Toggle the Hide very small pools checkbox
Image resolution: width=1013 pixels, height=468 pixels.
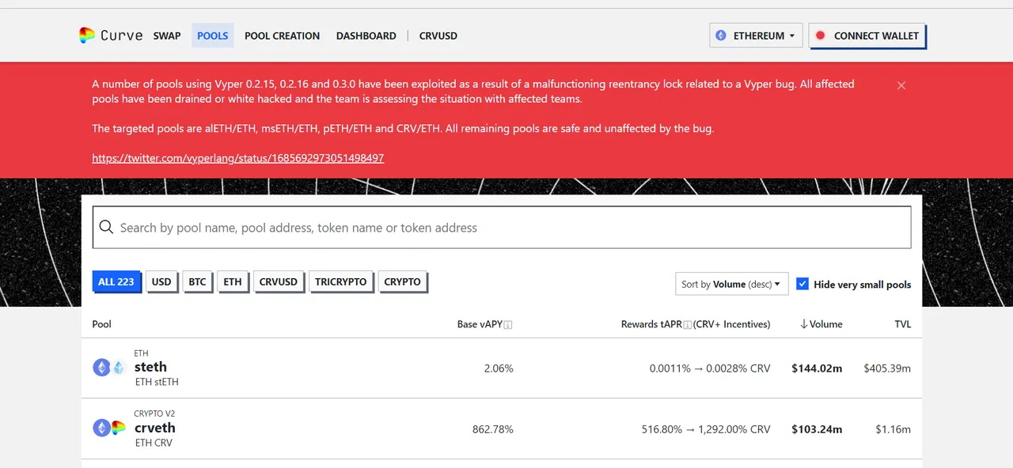coord(802,284)
